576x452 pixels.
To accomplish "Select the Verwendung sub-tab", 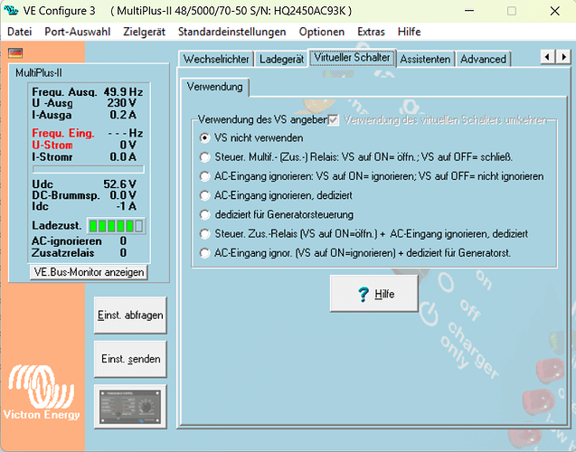I will tap(215, 87).
